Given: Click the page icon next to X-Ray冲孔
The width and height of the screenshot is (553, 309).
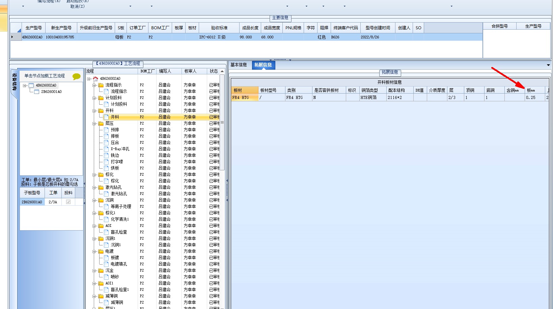Looking at the screenshot, I should click(x=107, y=149).
